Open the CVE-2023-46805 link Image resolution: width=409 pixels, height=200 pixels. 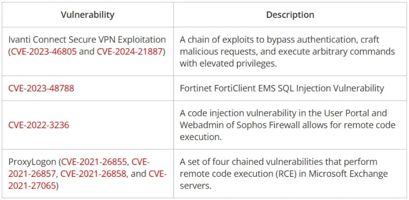(x=44, y=51)
